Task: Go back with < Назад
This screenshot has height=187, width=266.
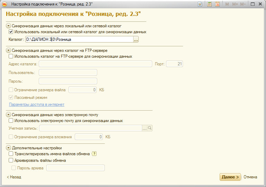Action: coord(14,177)
